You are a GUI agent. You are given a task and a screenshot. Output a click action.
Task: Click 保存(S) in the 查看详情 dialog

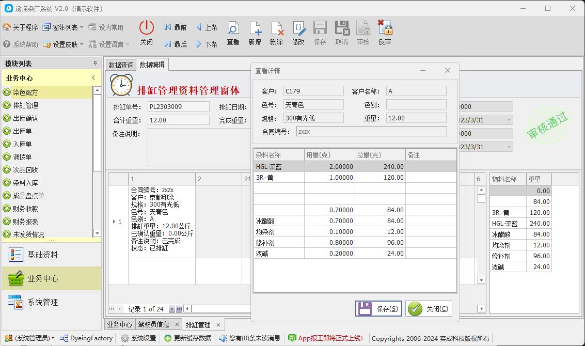coord(378,308)
